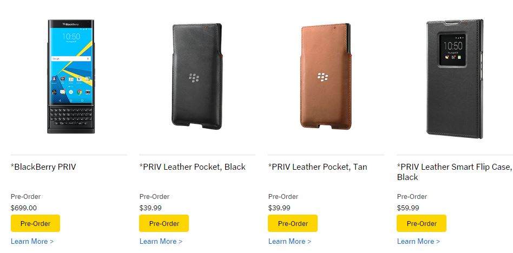Select the *PRIV Leather Pocket, Tan title
This screenshot has width=513, height=253.
click(x=317, y=167)
